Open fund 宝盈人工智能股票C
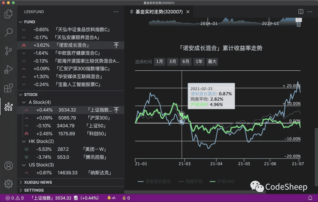The image size is (318, 202). [71, 85]
